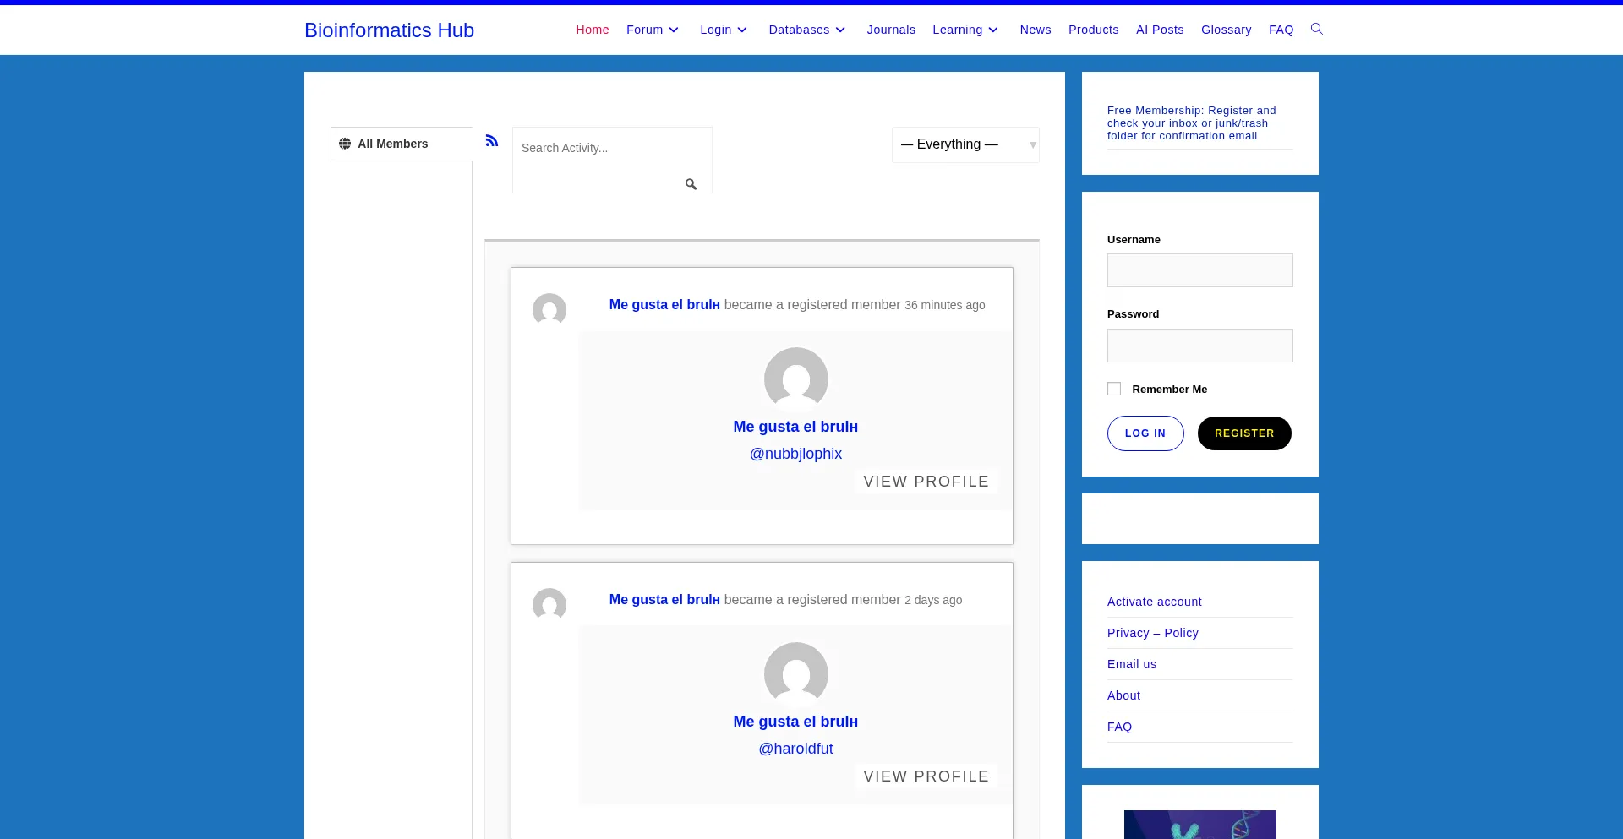Image resolution: width=1623 pixels, height=839 pixels.
Task: Open FAQ in top navigation
Action: tap(1281, 30)
